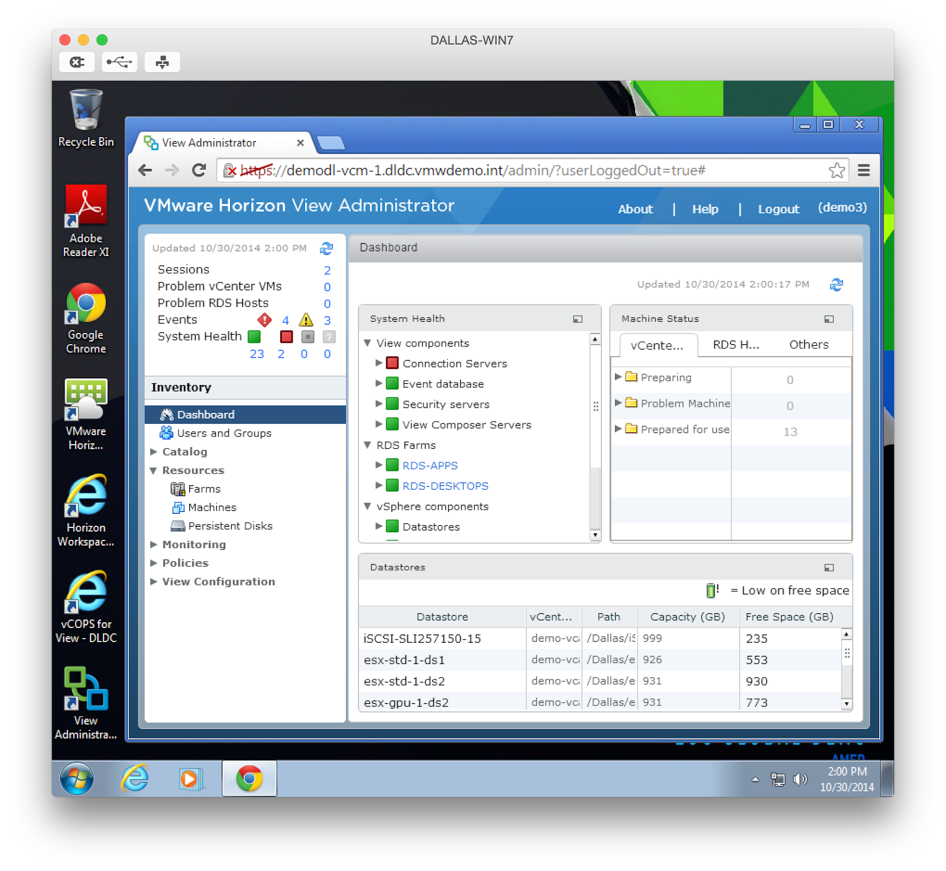Screen dimensions: 946x871
Task: Click the green System Health status square
Action: (254, 336)
